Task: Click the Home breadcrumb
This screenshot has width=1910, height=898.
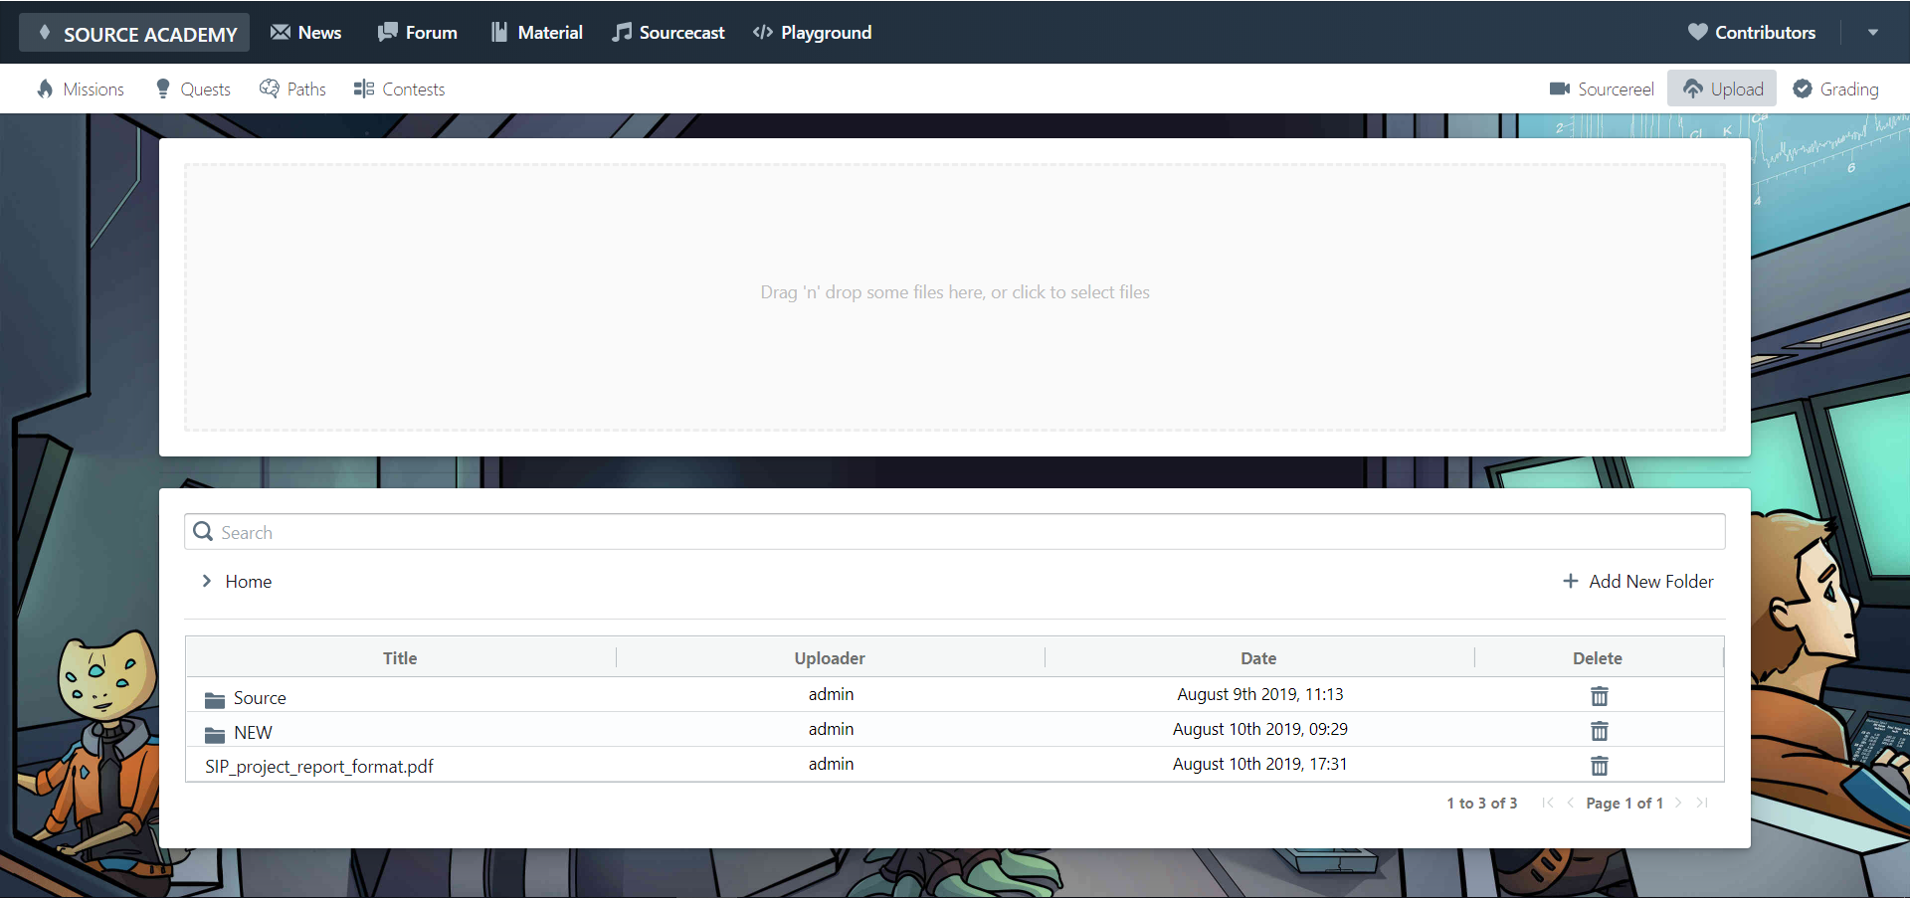Action: tap(249, 582)
